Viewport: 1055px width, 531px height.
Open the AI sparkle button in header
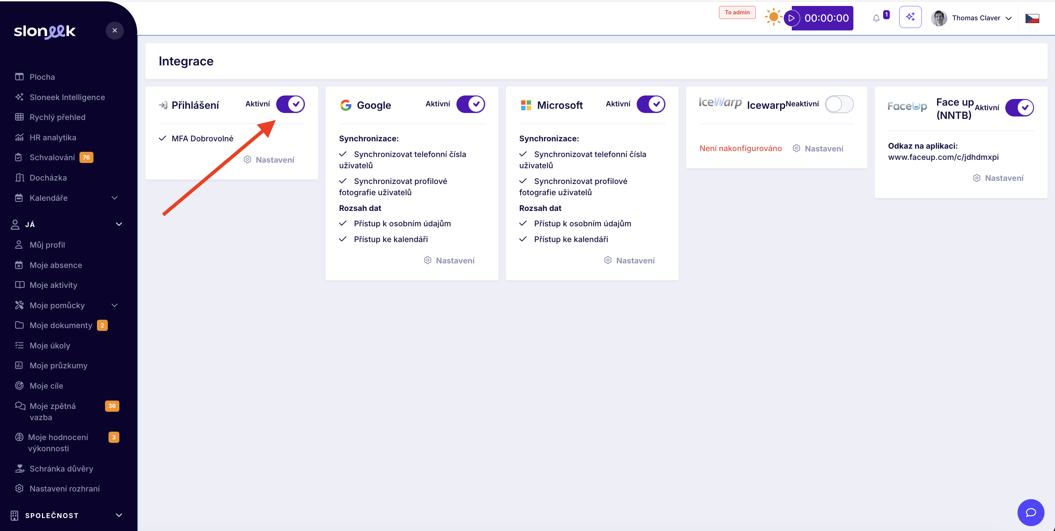point(910,17)
